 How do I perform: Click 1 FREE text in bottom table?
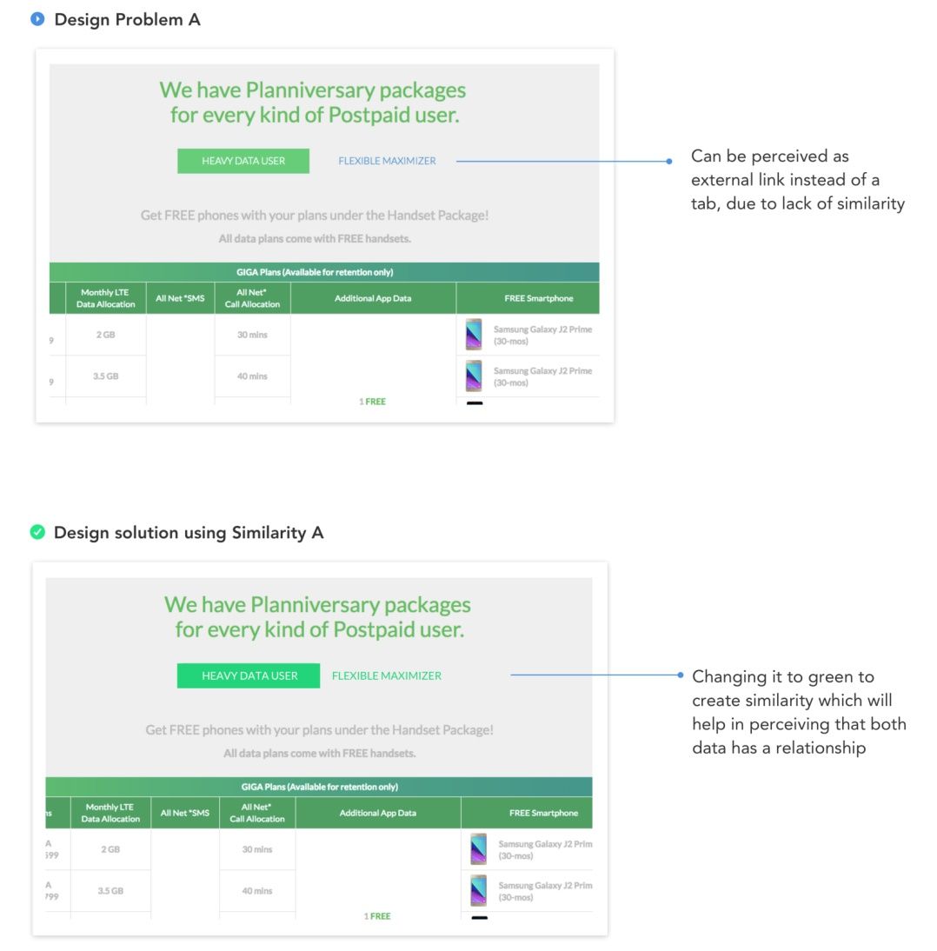click(377, 916)
